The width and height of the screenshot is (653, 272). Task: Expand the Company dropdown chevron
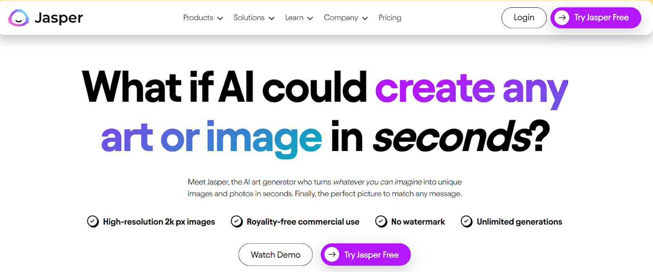(x=365, y=18)
